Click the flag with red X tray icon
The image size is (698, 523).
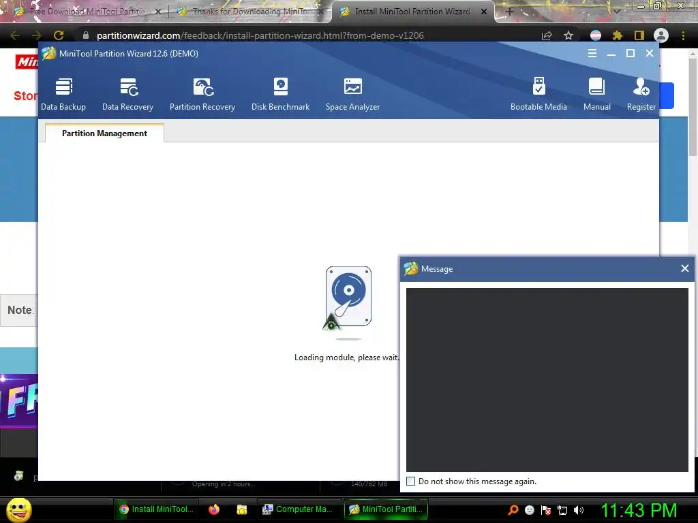point(546,510)
